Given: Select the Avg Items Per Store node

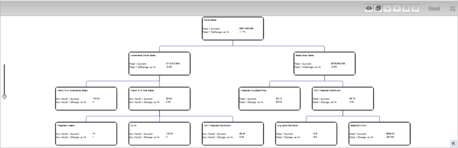Looking at the screenshot, I should (306, 134).
